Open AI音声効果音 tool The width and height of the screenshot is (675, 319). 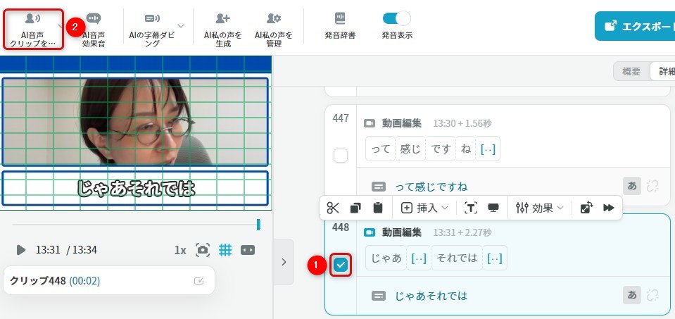(x=94, y=29)
